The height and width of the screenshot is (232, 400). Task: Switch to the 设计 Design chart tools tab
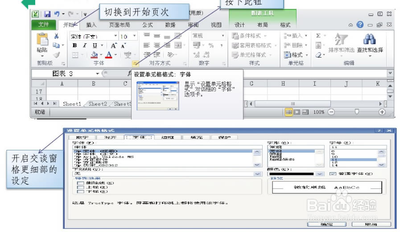239,25
